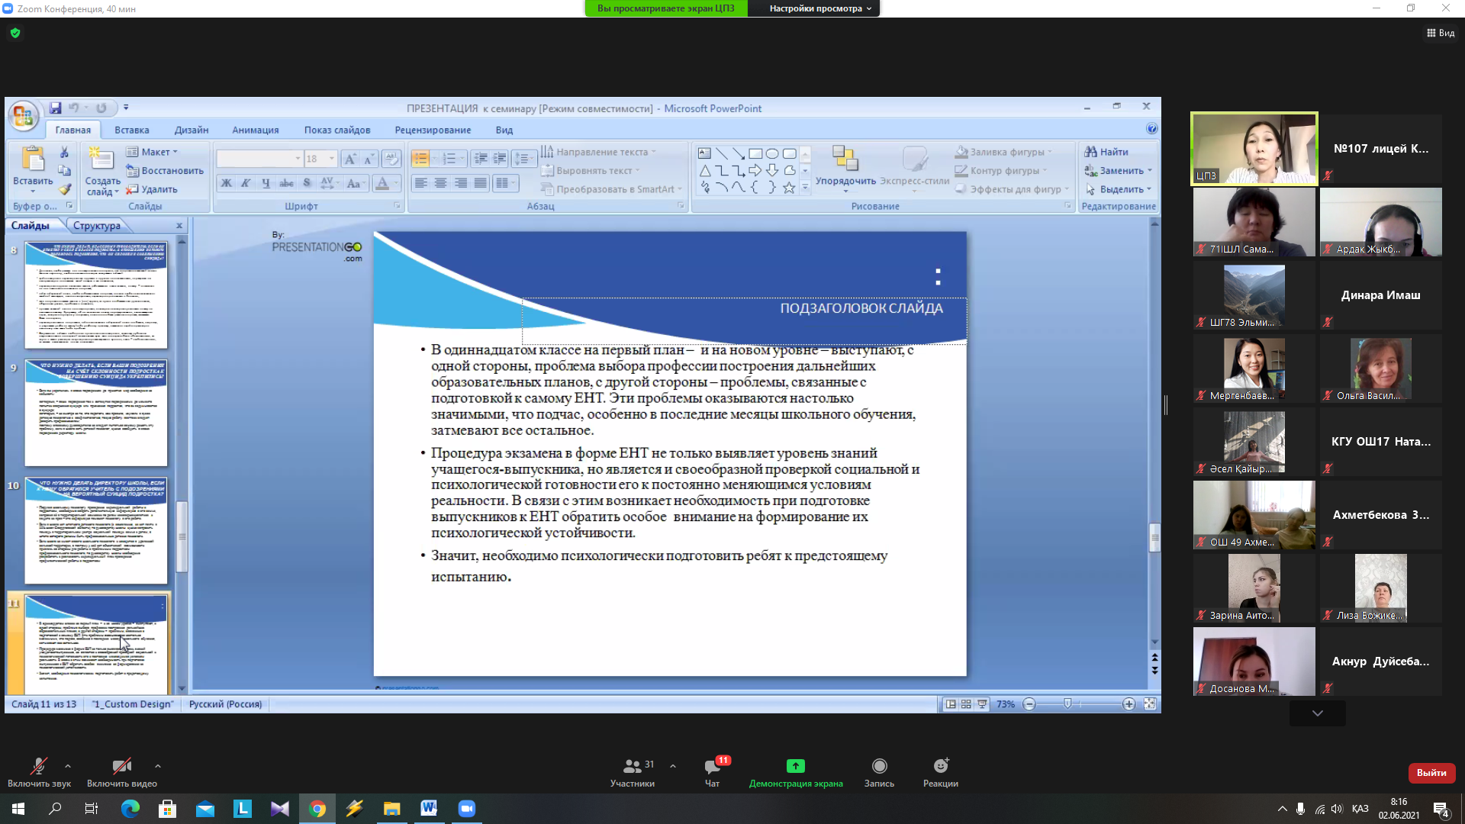Open Windows Task View from the taskbar

click(92, 809)
